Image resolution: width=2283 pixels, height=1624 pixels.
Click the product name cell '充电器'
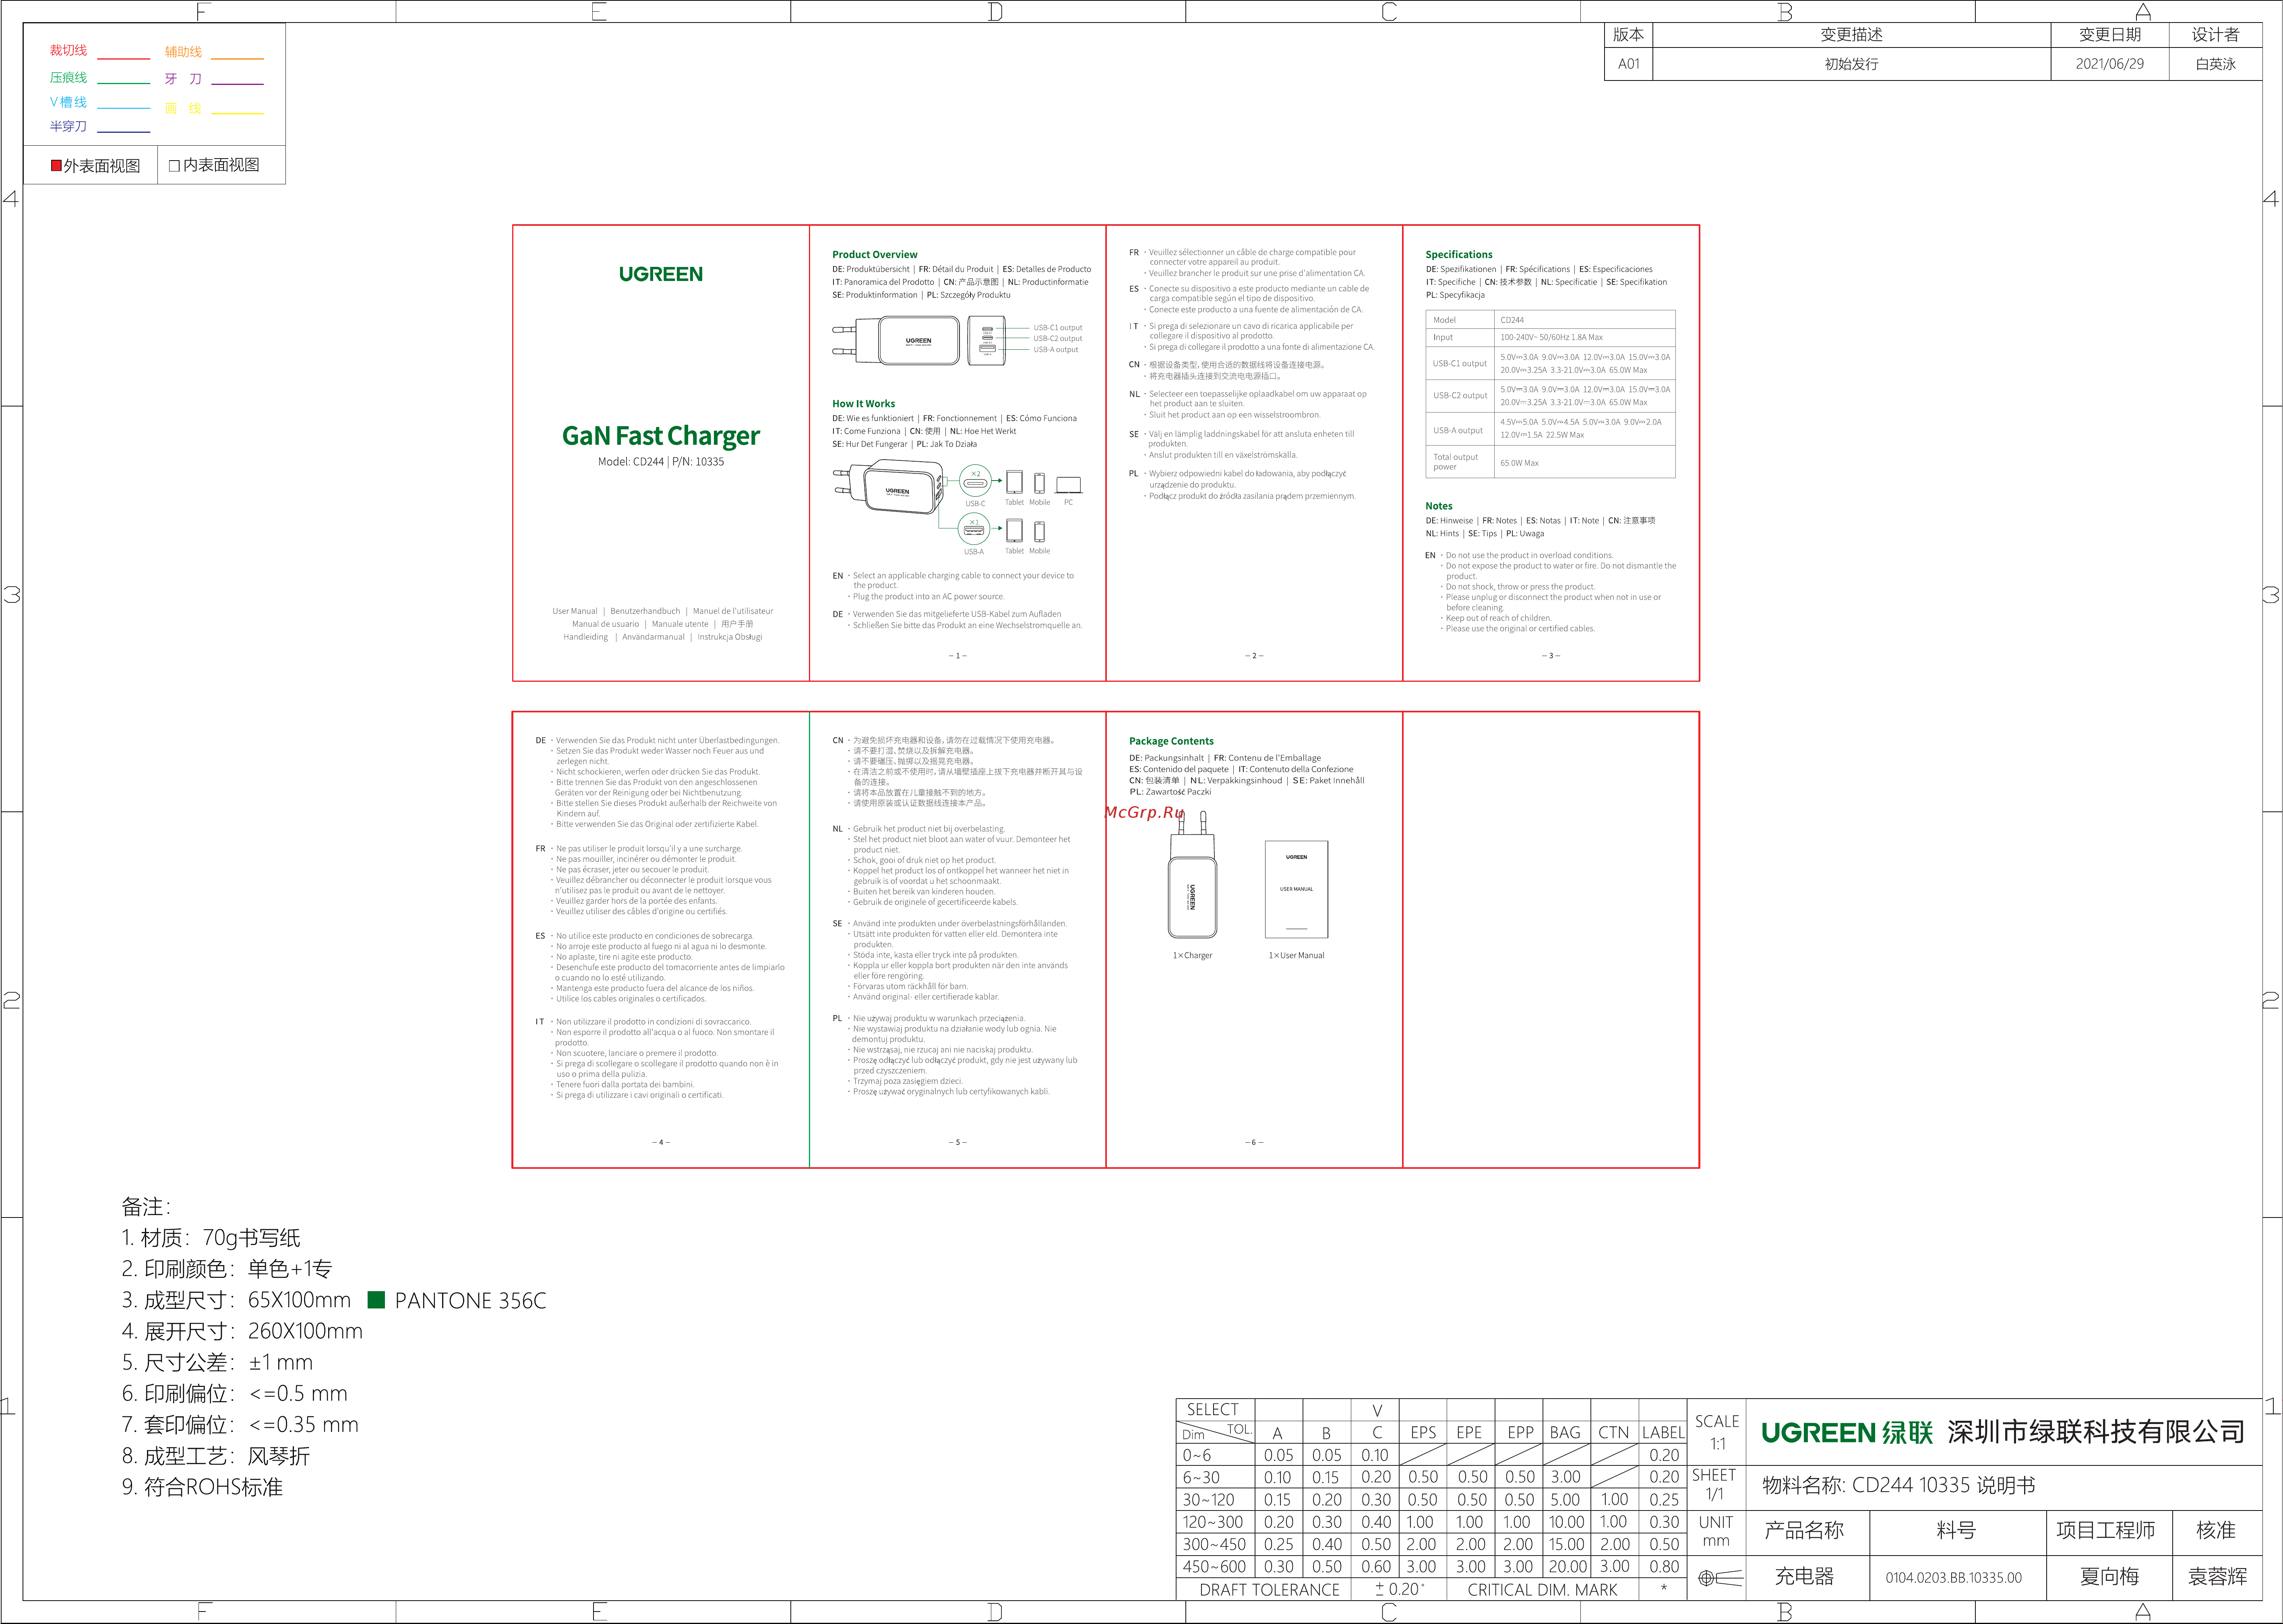click(x=1804, y=1577)
